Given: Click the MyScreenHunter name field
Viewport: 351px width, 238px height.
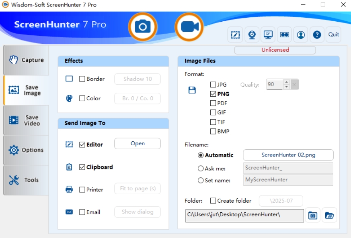Looking at the screenshot, I should 288,180.
